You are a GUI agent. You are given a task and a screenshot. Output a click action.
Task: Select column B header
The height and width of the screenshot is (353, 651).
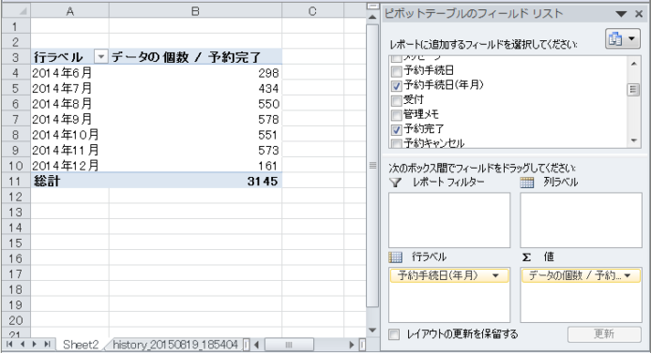pos(195,11)
